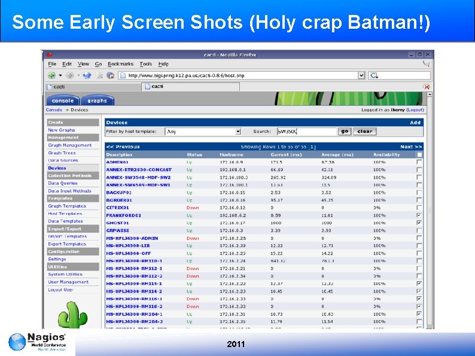Open Data Sources in sidebar
The image size is (475, 356).
[63, 160]
